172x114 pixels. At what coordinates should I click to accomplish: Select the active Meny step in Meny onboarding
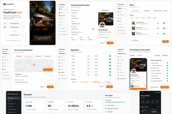[x=122, y=21]
